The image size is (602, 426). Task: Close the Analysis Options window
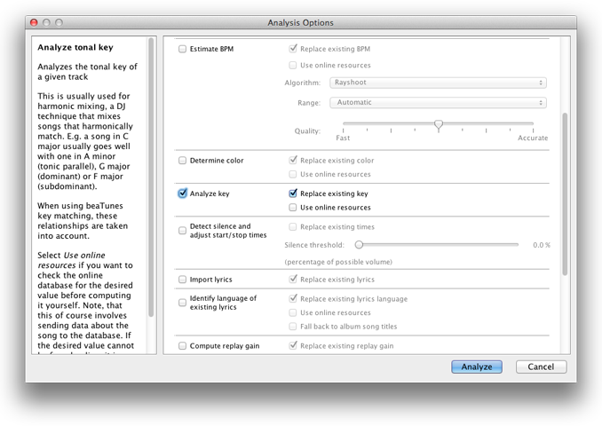(34, 23)
